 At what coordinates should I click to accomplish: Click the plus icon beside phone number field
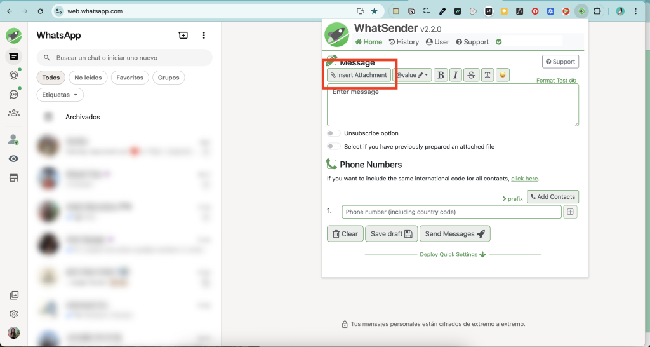point(570,212)
